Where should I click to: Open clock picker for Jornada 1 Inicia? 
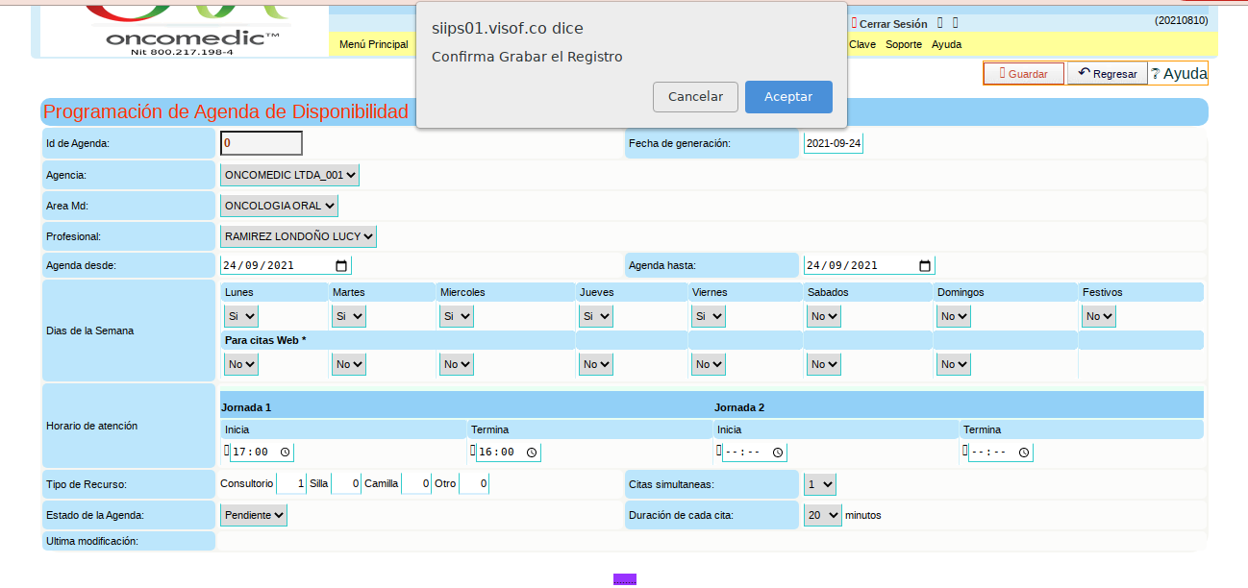click(286, 453)
